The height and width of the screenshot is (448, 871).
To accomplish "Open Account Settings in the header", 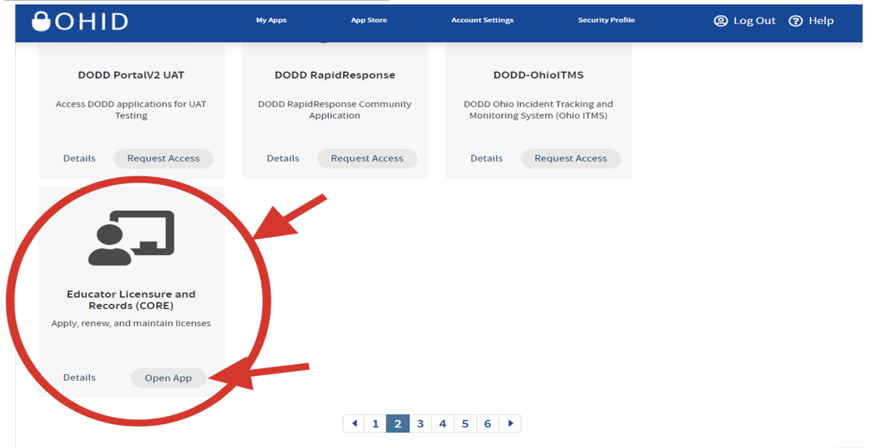I will (x=483, y=20).
